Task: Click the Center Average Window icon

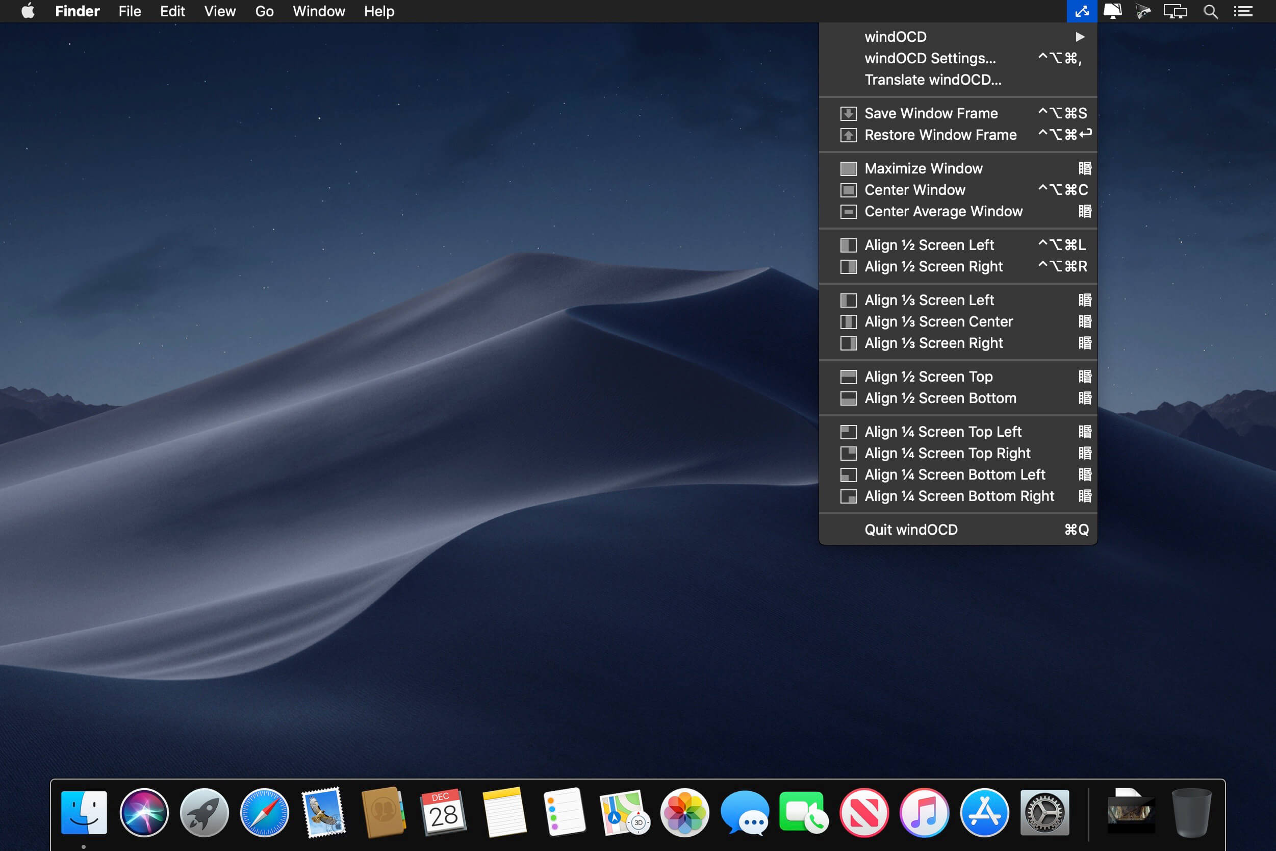Action: pyautogui.click(x=848, y=212)
